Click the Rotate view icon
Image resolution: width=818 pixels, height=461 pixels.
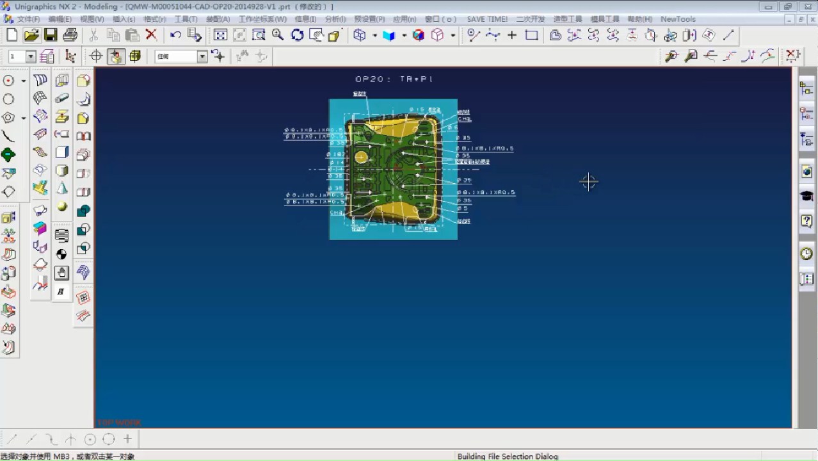(x=297, y=35)
